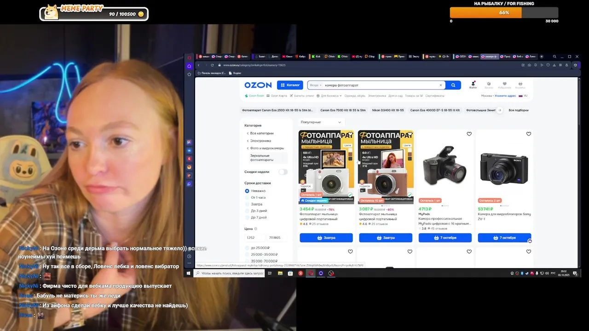The image size is (589, 331).
Task: Open the Ozon fresh link
Action: (254, 96)
